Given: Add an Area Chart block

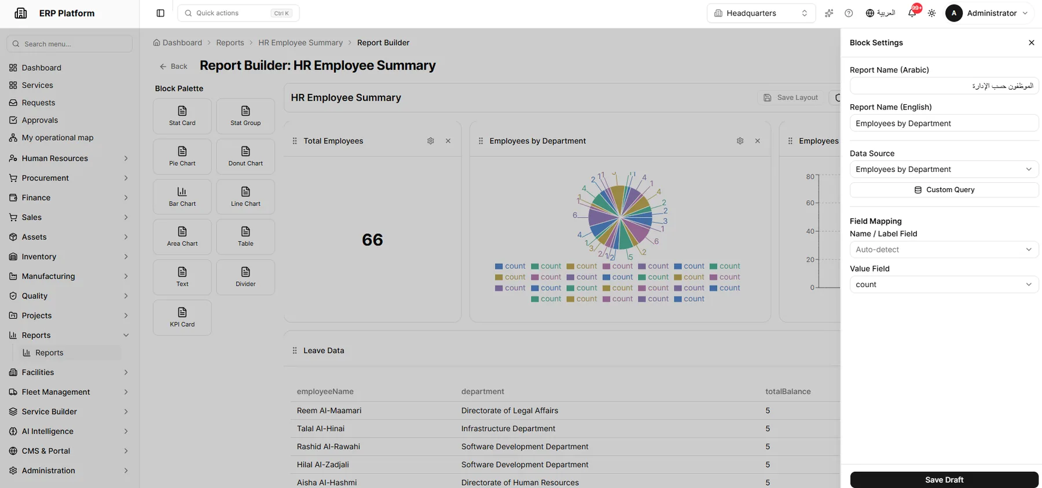Looking at the screenshot, I should point(182,237).
